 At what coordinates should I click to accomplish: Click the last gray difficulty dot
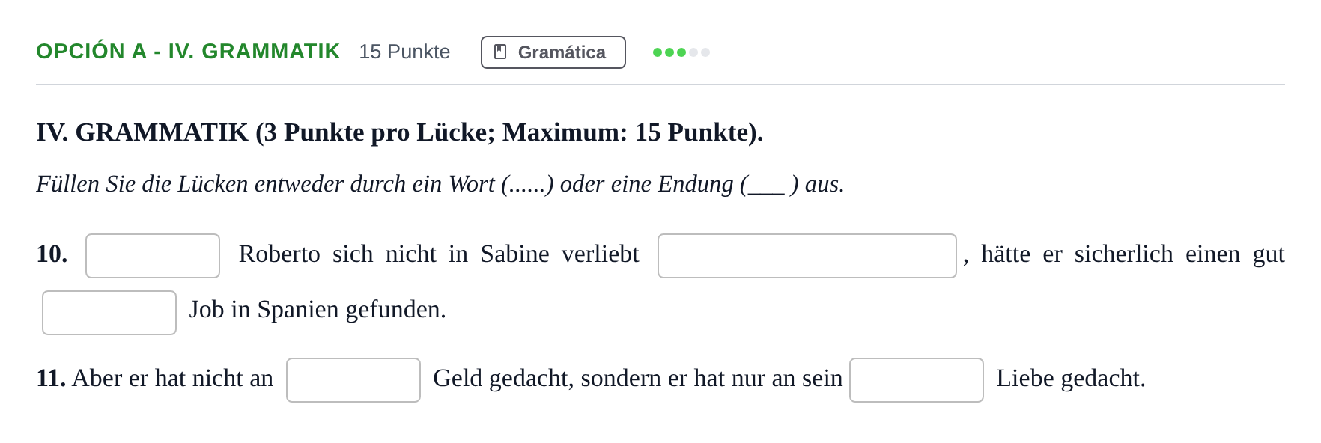click(705, 52)
